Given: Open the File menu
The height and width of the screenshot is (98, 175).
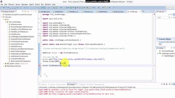Looking at the screenshot, I should [2, 4].
